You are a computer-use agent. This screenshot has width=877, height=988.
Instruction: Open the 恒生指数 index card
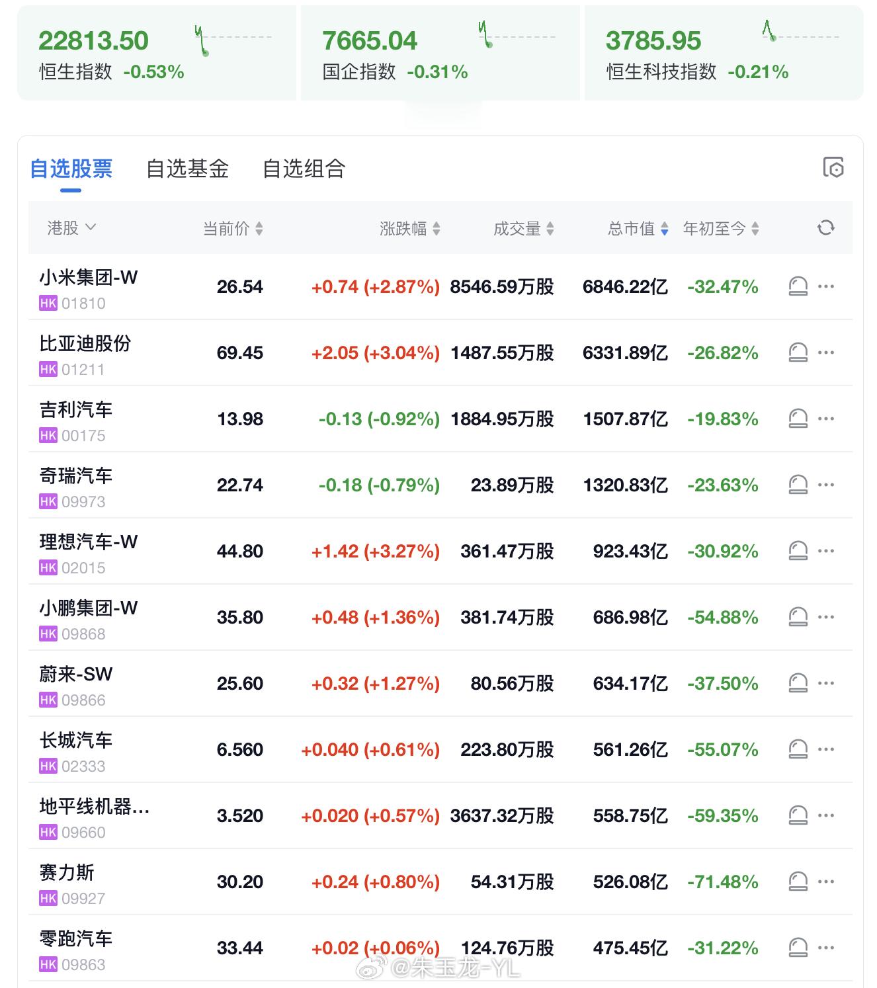[157, 53]
